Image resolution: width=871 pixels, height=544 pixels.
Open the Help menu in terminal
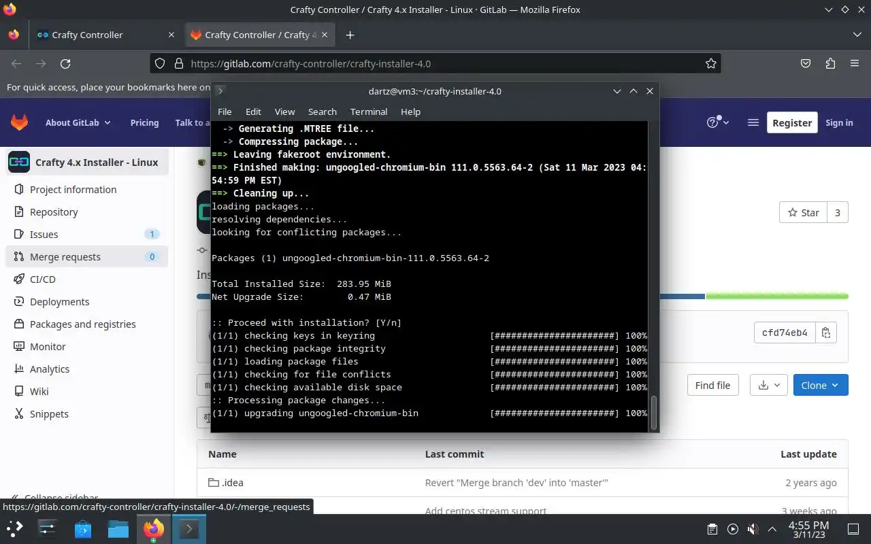click(410, 112)
